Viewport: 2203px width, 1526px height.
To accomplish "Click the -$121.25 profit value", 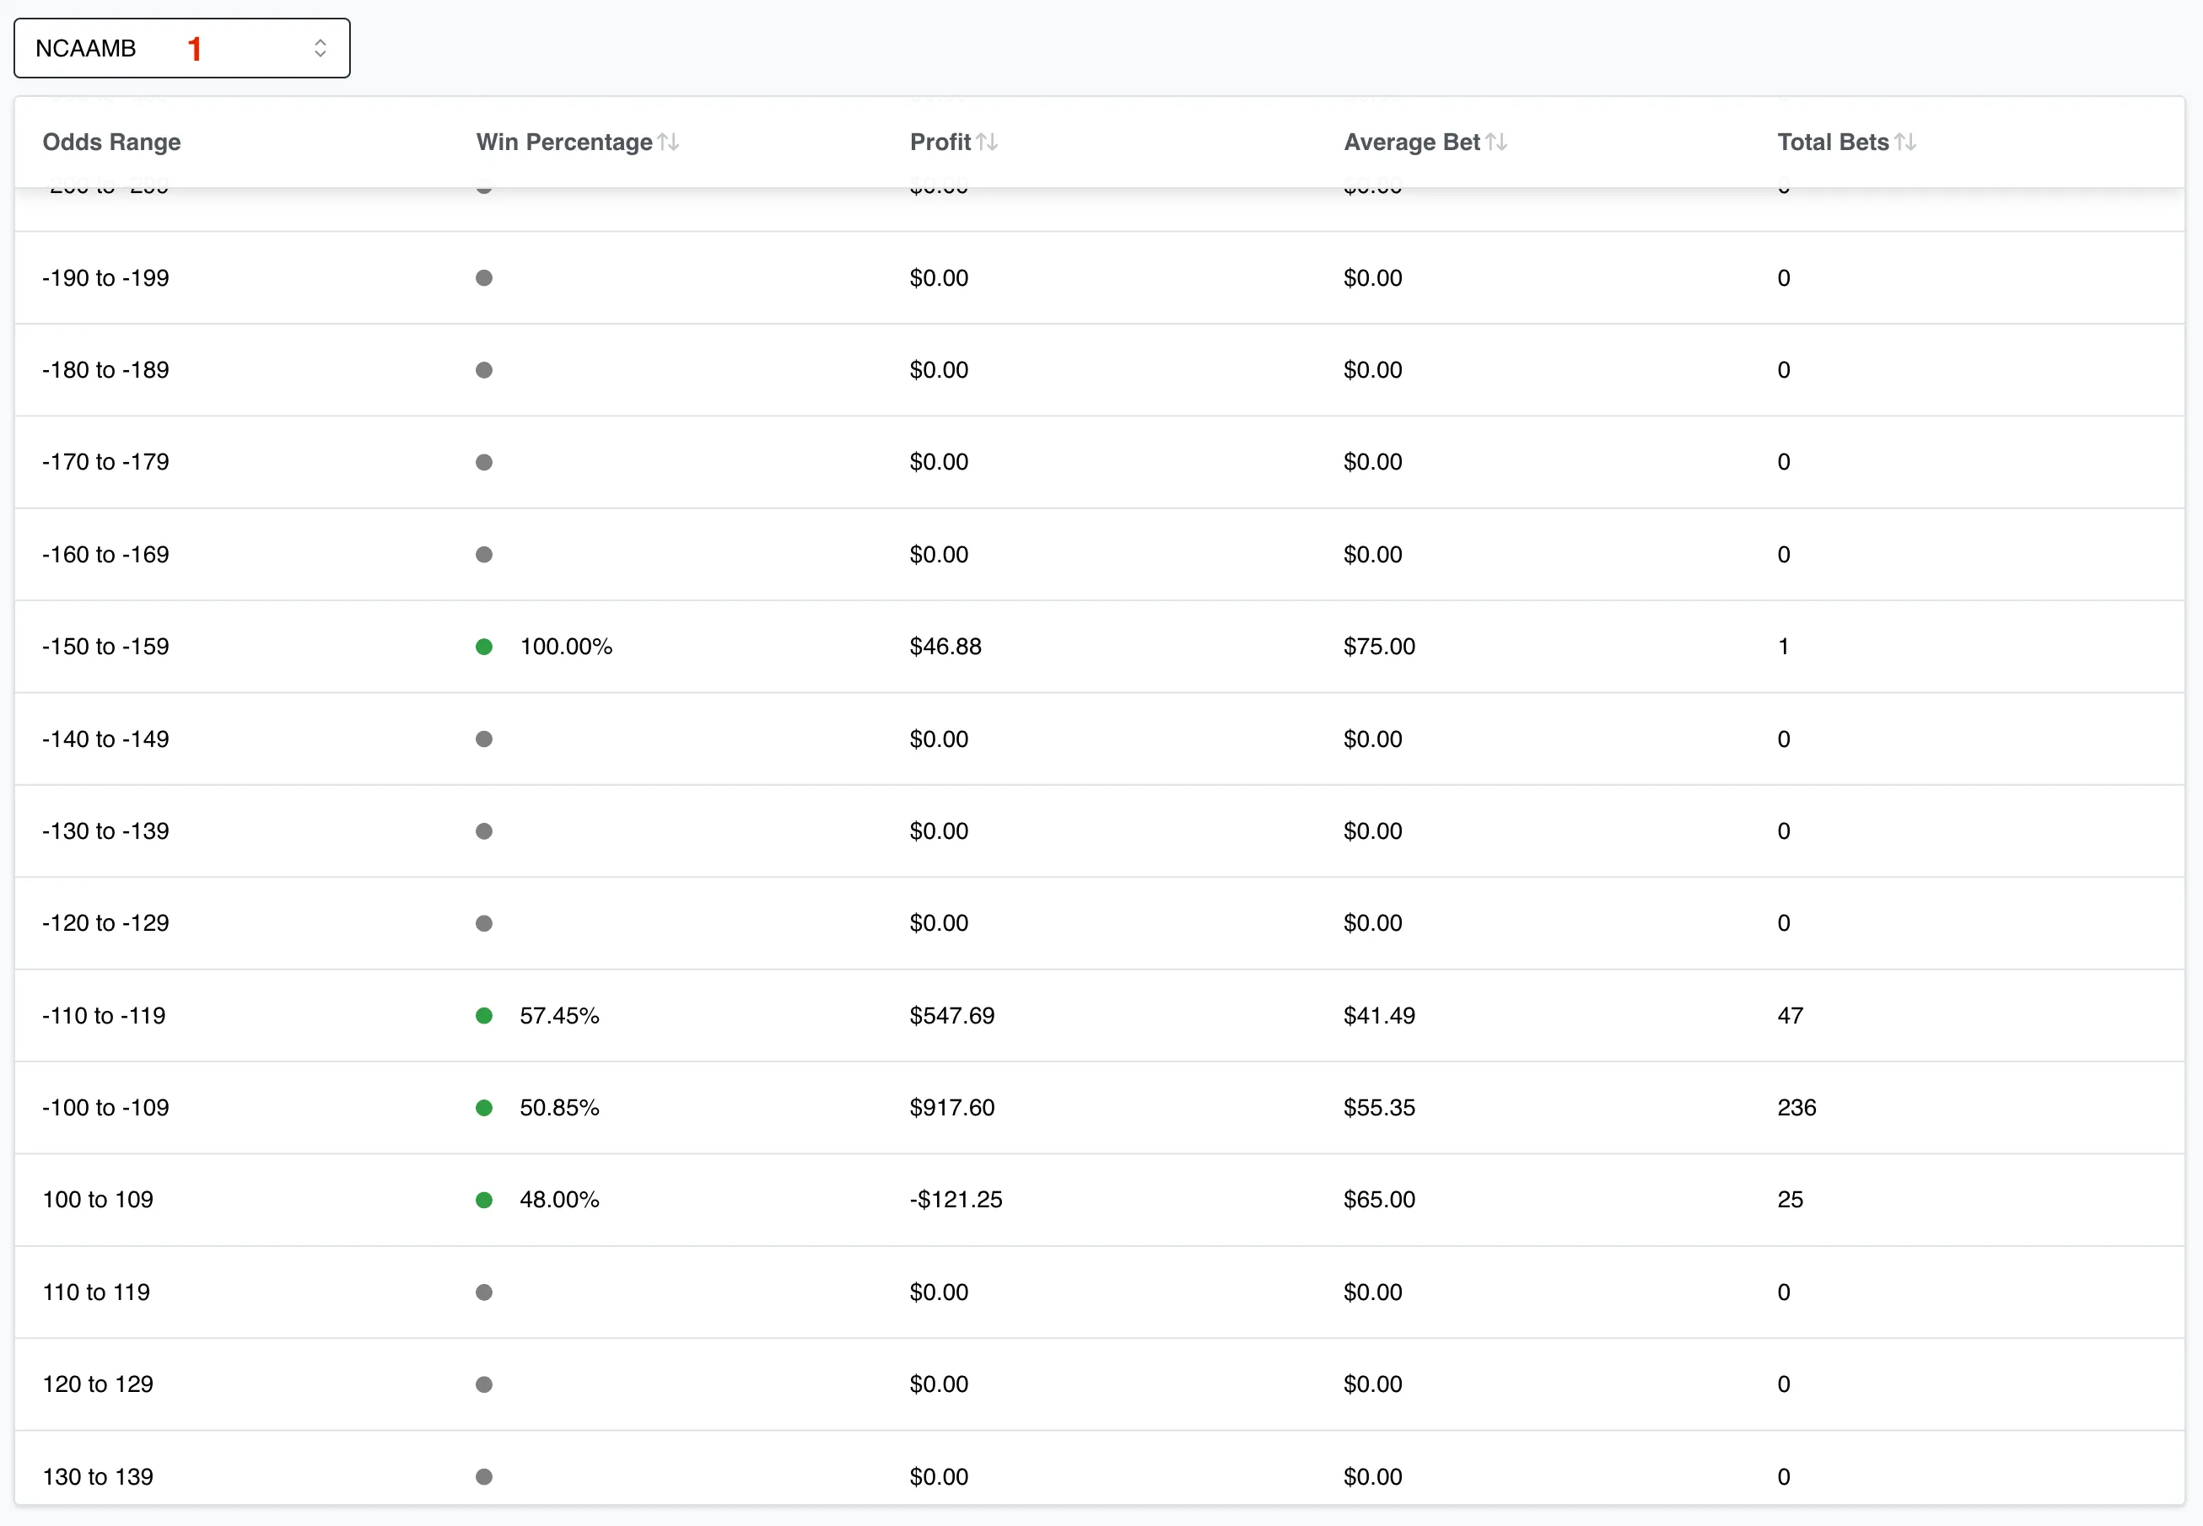I will click(x=956, y=1200).
